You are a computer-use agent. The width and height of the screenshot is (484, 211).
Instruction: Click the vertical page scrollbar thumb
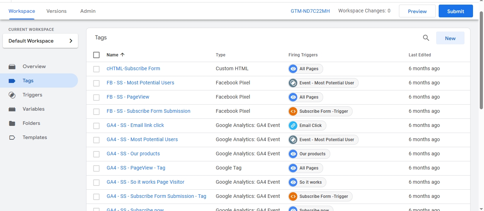pyautogui.click(x=481, y=60)
